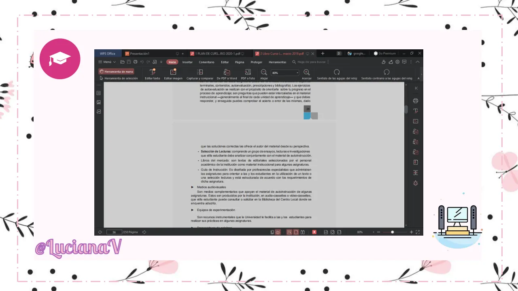This screenshot has width=518, height=291.
Task: Click the fit page icon in status bar
Action: pyautogui.click(x=333, y=232)
